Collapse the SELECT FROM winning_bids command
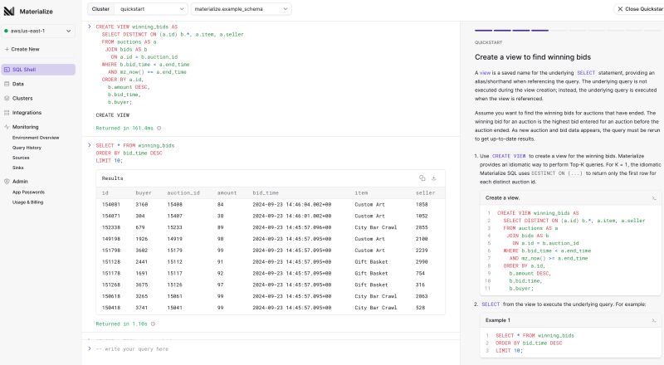This screenshot has width=664, height=365. click(90, 145)
